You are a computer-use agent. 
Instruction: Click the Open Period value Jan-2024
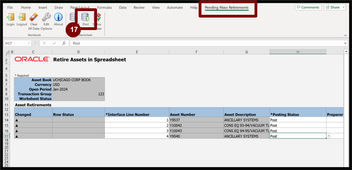[79, 89]
